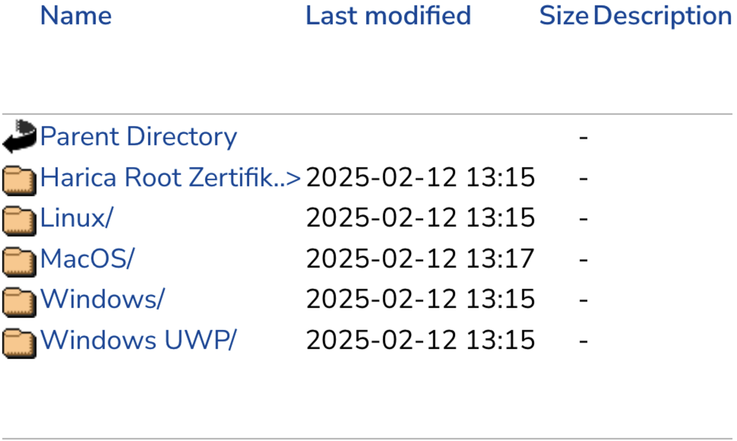This screenshot has width=737, height=441.
Task: Click the timestamp in the Linux/ row
Action: coord(421,218)
